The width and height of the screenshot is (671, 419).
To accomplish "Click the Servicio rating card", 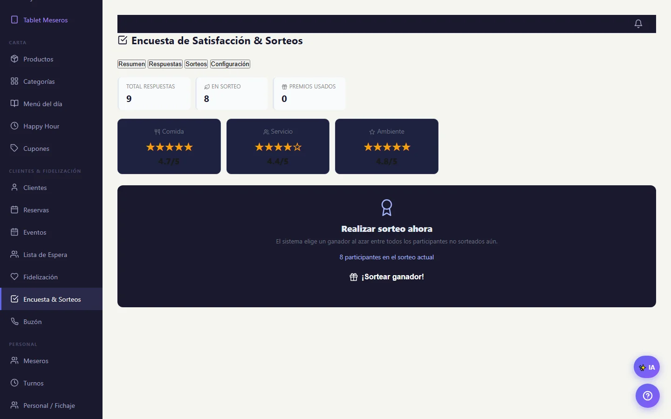I will click(x=278, y=146).
